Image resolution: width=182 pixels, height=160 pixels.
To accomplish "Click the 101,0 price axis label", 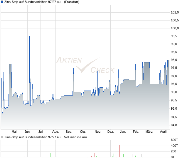I will 175,12.
